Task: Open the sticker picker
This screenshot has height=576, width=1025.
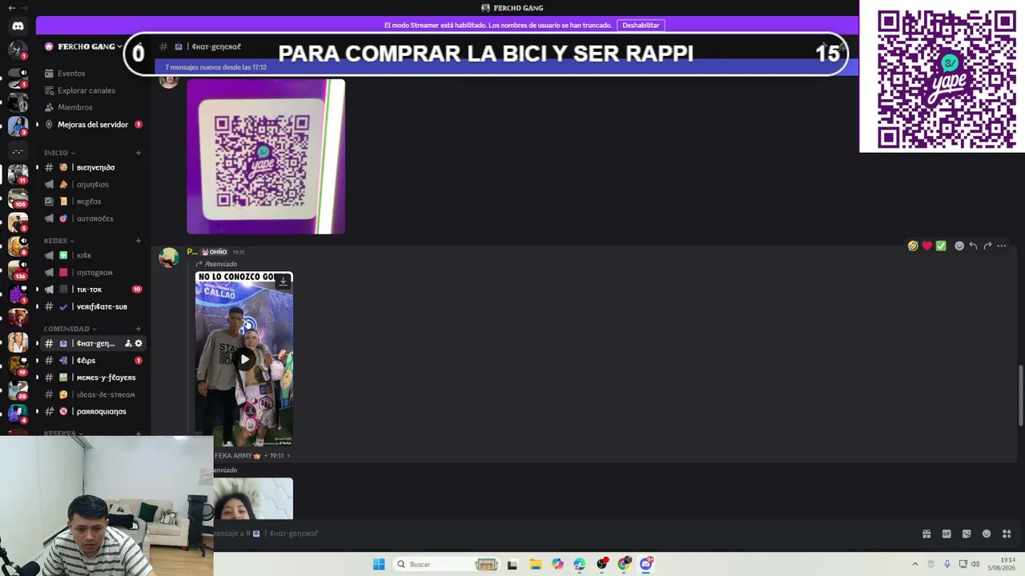Action: coord(967,534)
